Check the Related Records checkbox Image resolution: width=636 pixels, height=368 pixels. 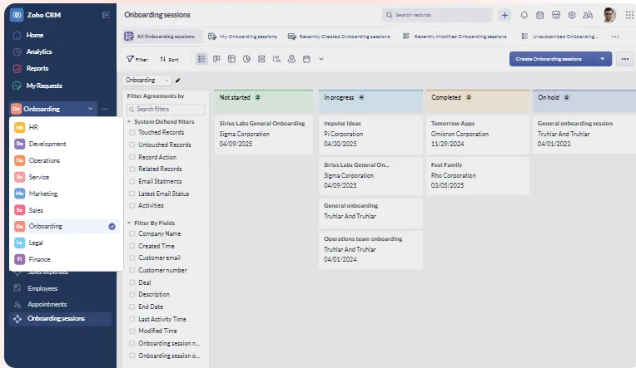[132, 169]
